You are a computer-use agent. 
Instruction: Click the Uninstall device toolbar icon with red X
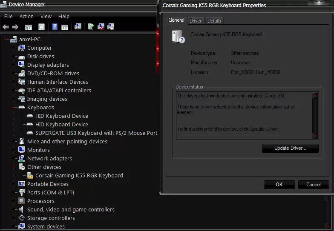coord(101,27)
